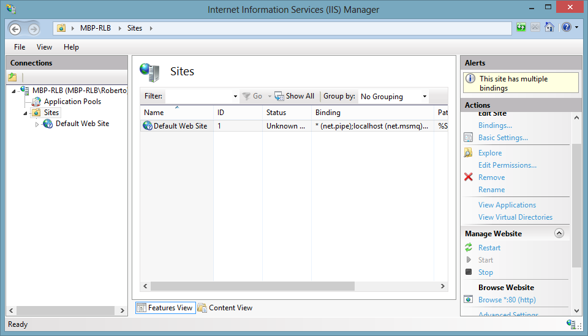Open the File menu
Screen dimensions: 588x336
tap(20, 47)
